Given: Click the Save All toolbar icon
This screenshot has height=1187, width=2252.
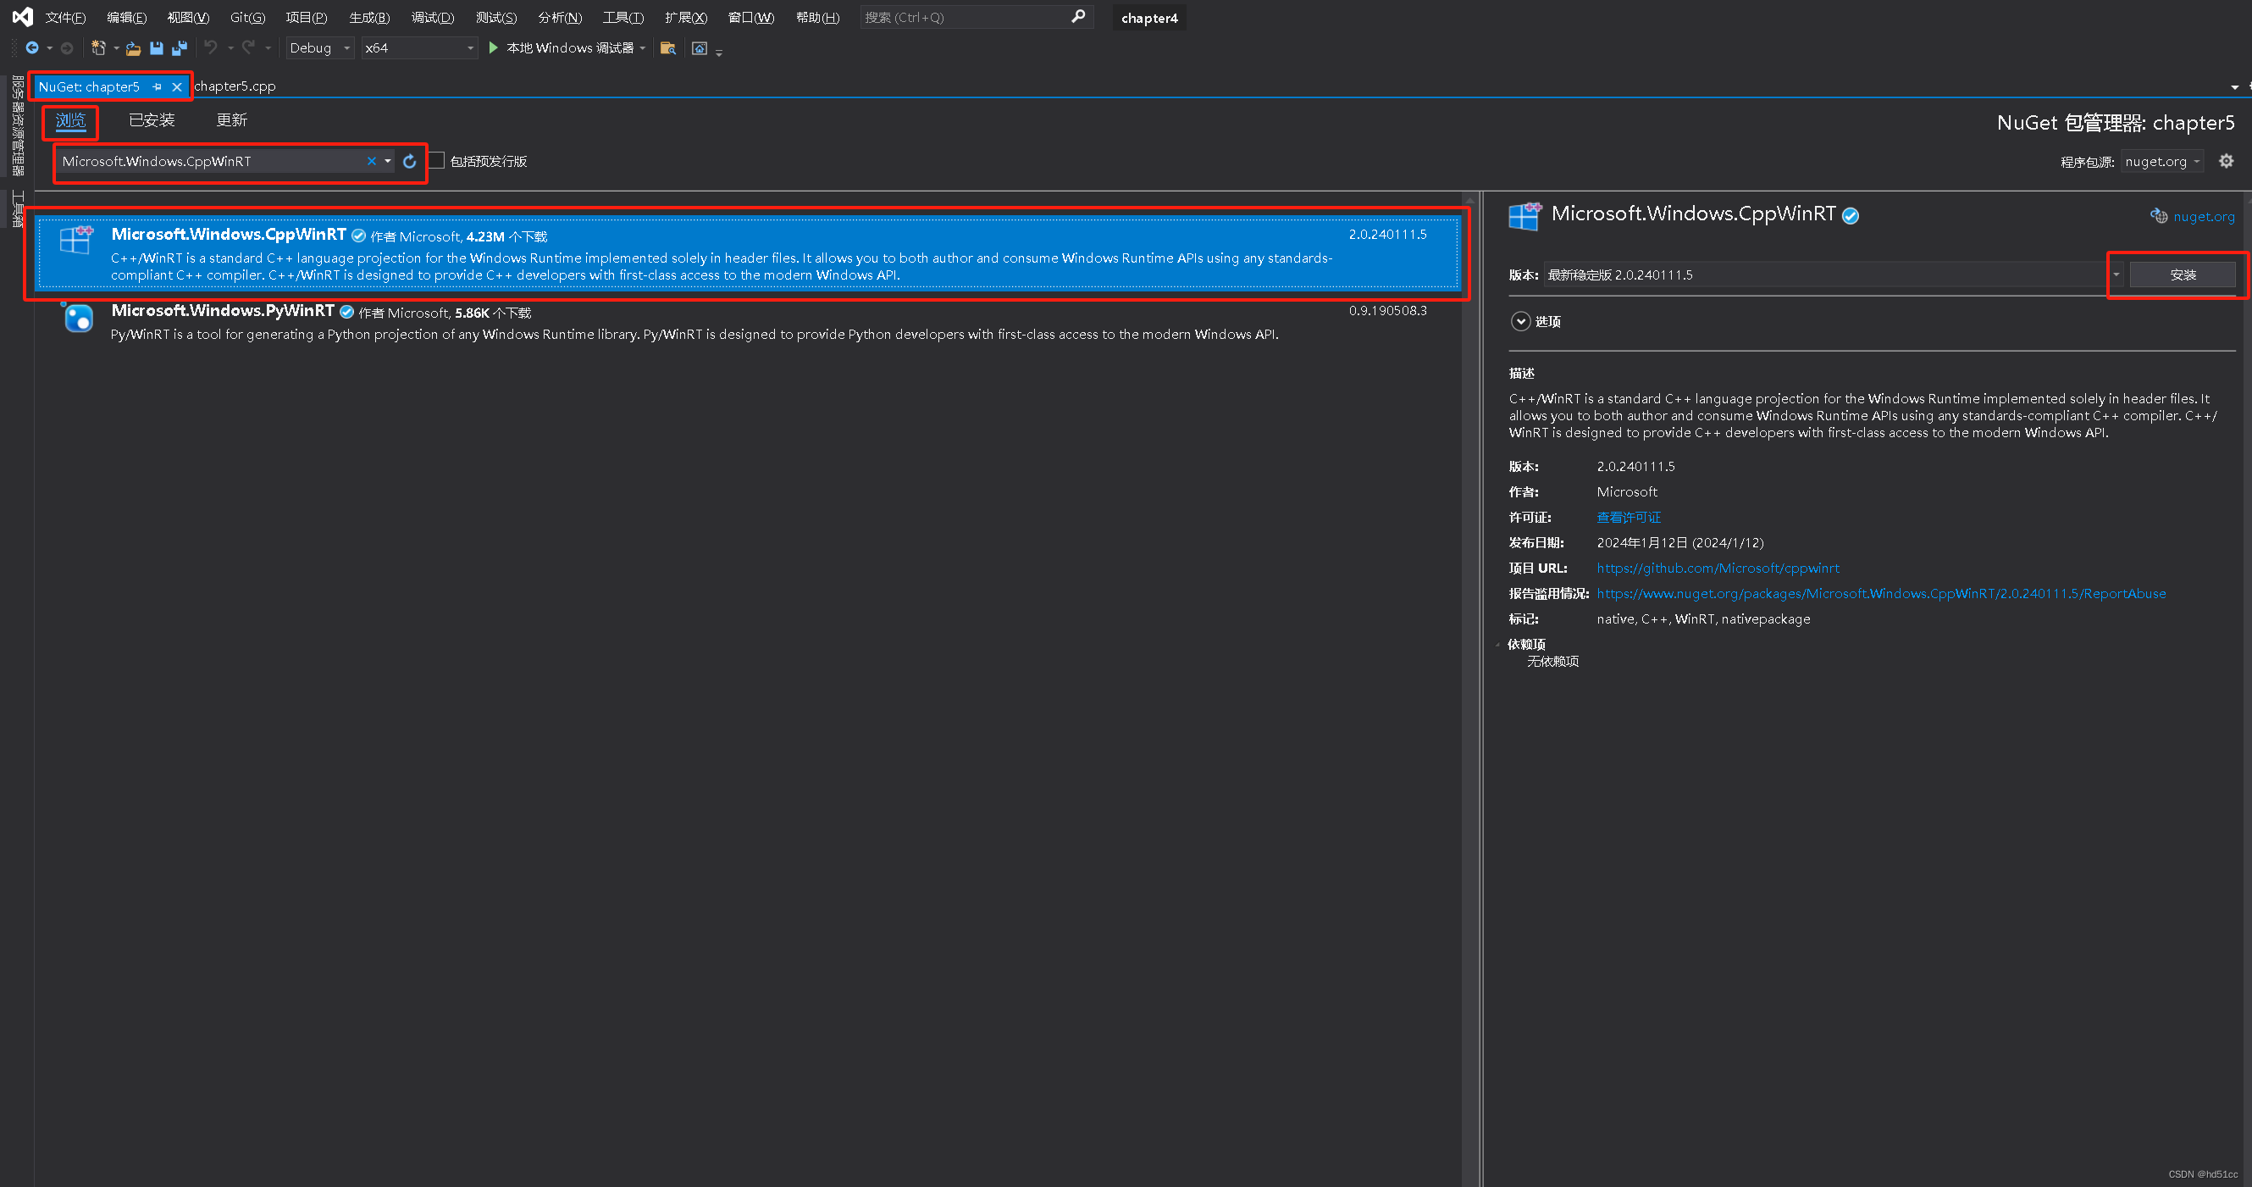Looking at the screenshot, I should pos(180,48).
